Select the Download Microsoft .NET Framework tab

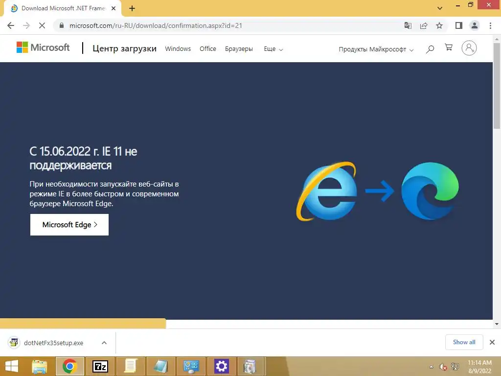63,8
